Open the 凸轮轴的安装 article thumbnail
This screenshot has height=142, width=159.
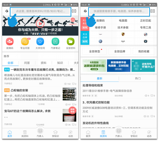[x=69, y=94]
